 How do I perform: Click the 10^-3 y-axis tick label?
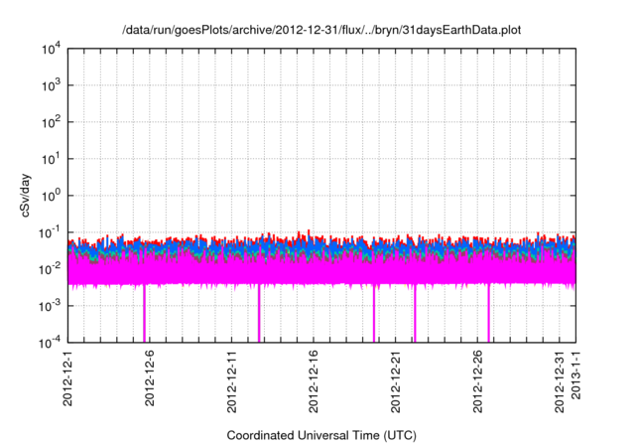pos(51,306)
